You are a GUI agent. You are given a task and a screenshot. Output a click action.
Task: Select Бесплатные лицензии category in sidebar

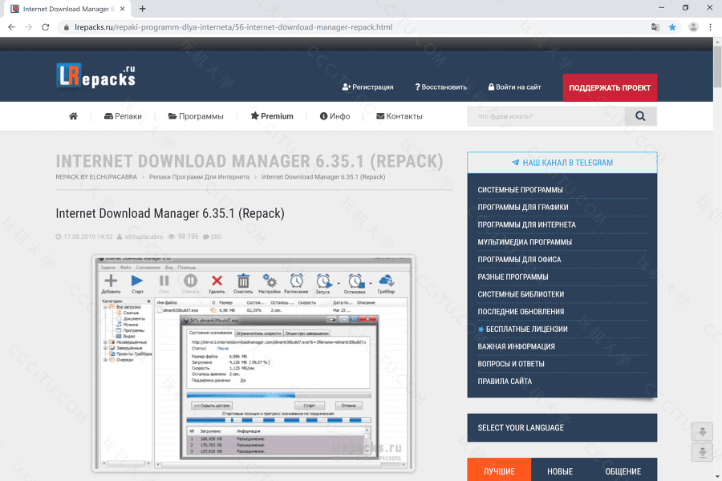click(x=526, y=329)
